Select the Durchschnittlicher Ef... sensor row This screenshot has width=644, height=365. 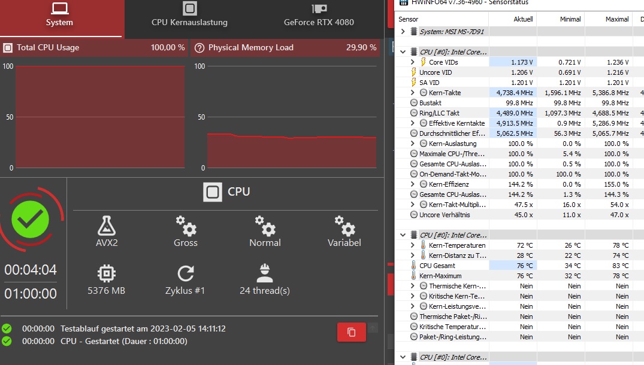click(519, 133)
